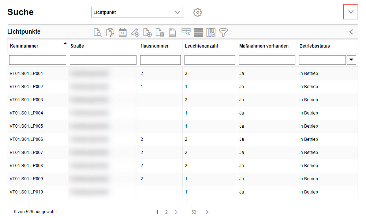Click the next page arrow
This screenshot has width=366, height=218.
click(207, 212)
